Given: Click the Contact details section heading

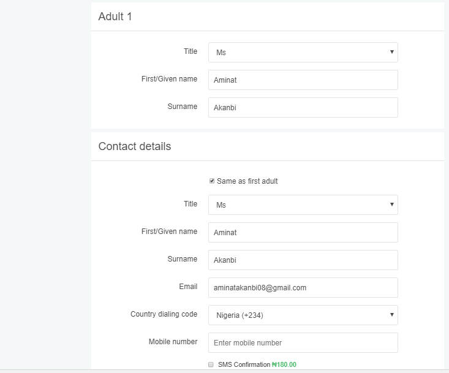Looking at the screenshot, I should [x=135, y=146].
